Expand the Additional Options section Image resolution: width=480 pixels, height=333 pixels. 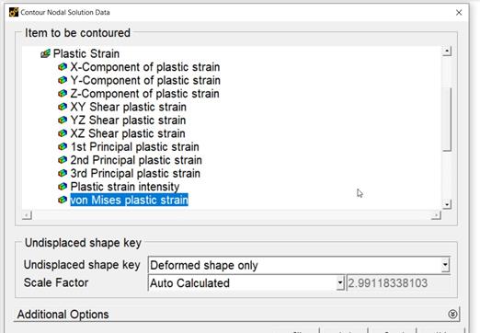click(x=452, y=314)
